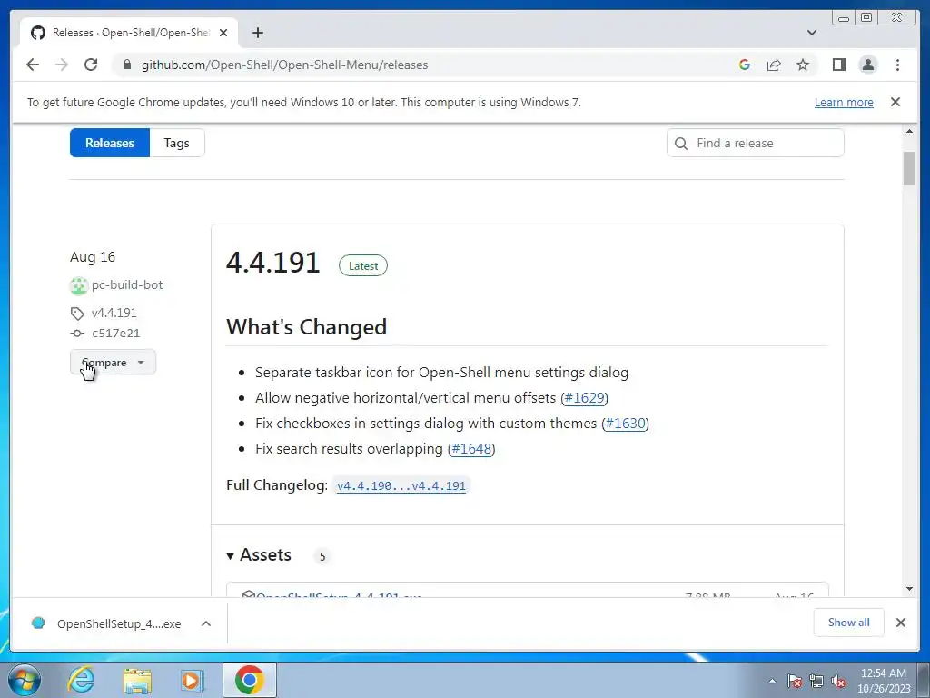Click the Assets count badge 5
The image size is (930, 698).
pyautogui.click(x=322, y=556)
